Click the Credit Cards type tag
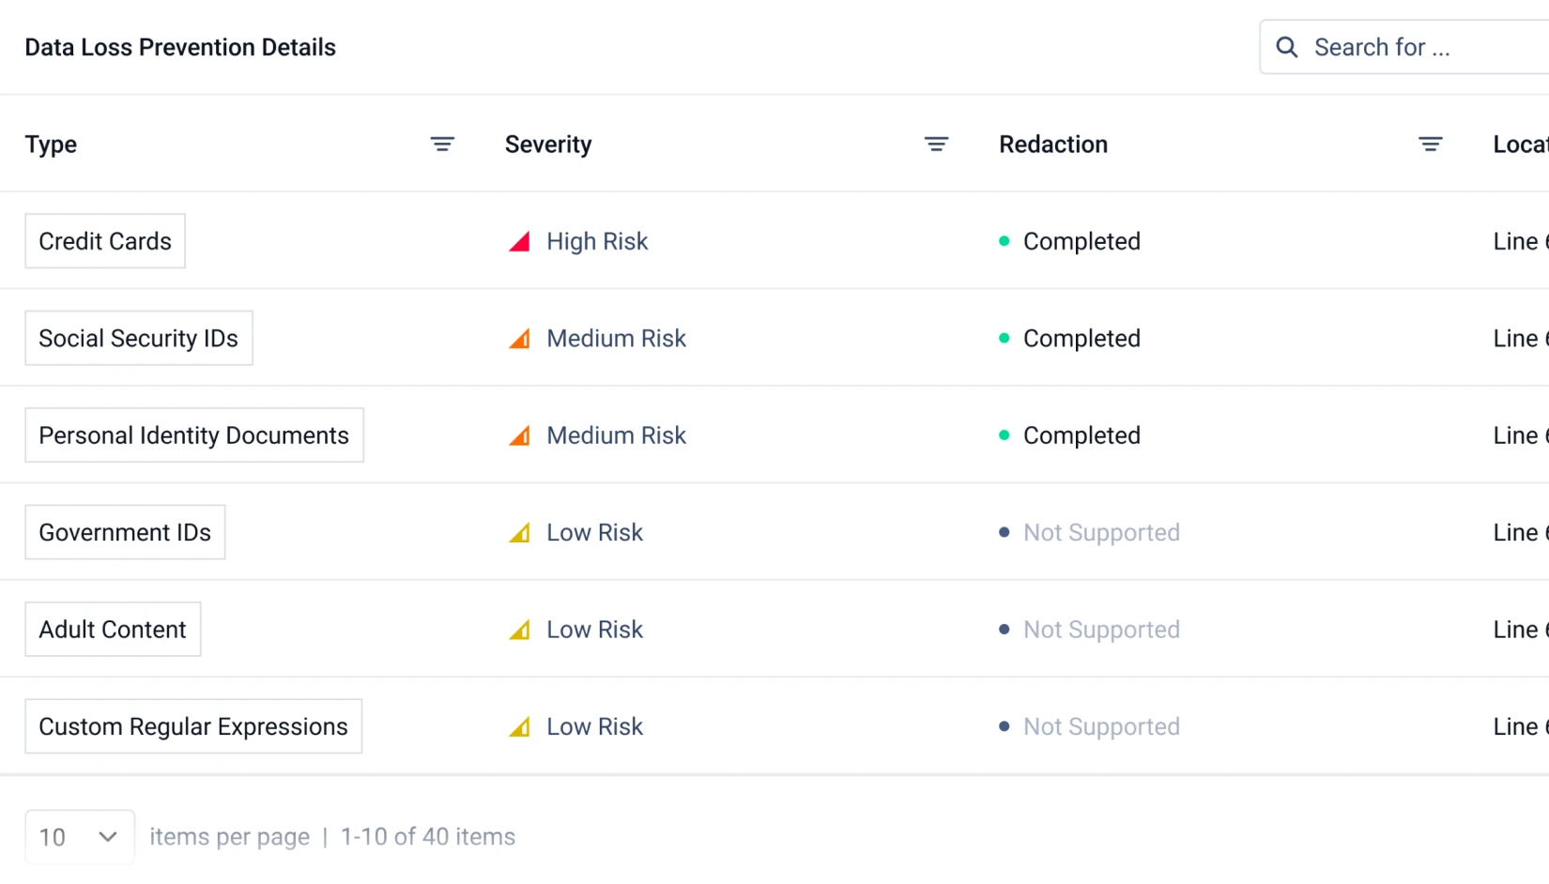1549x884 pixels. click(105, 241)
